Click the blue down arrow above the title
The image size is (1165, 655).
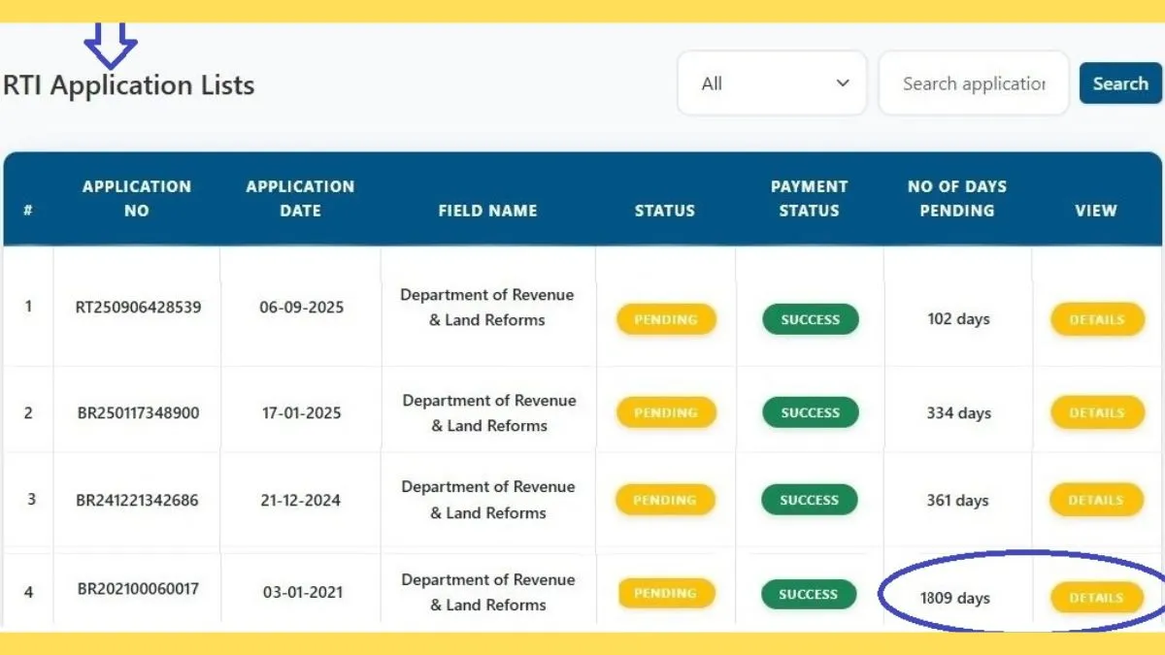[x=111, y=45]
